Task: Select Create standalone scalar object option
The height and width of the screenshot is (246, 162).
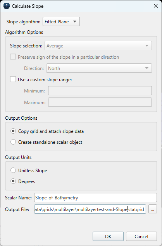Action: [x=13, y=142]
